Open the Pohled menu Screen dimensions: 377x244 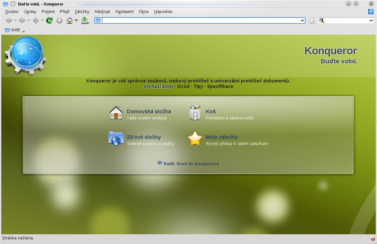coord(48,12)
